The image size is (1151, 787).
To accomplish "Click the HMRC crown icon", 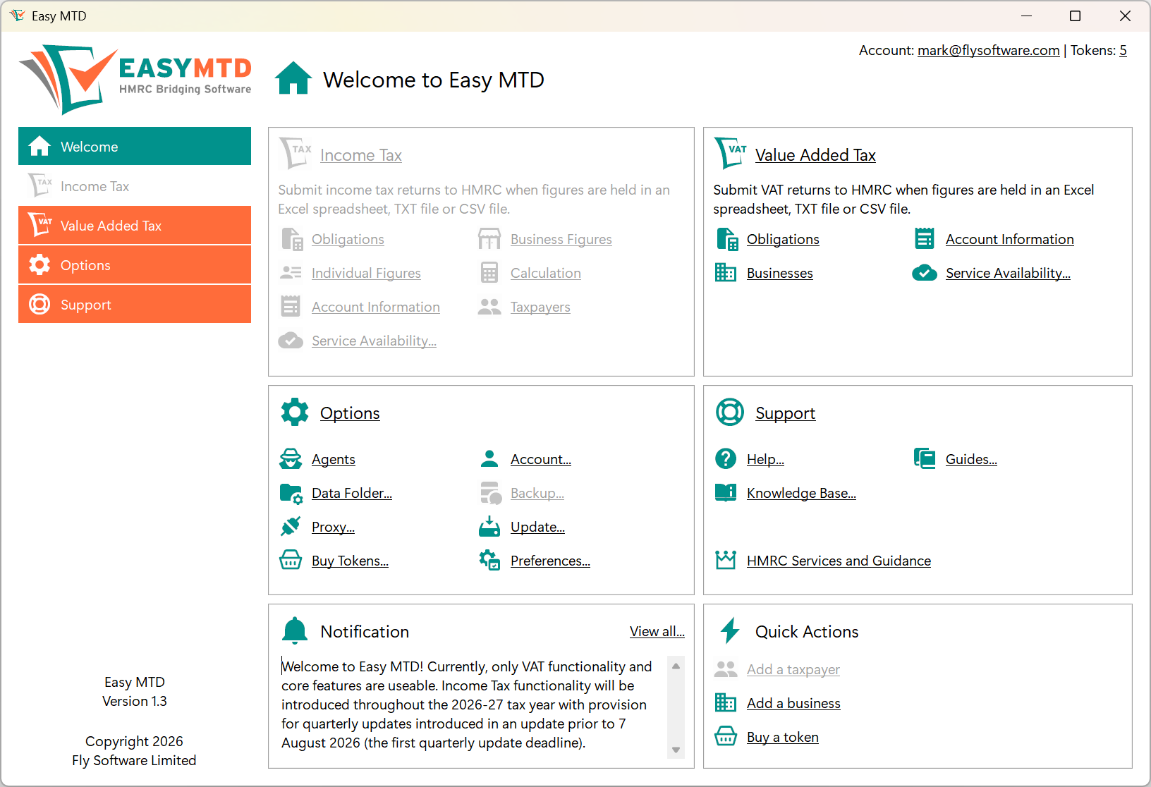I will [726, 560].
